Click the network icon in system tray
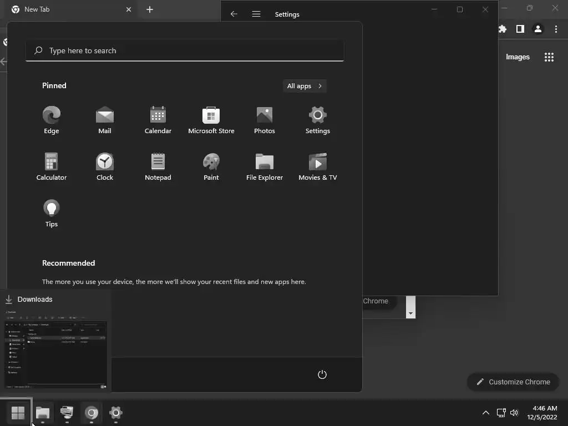Image resolution: width=568 pixels, height=426 pixels. [501, 413]
